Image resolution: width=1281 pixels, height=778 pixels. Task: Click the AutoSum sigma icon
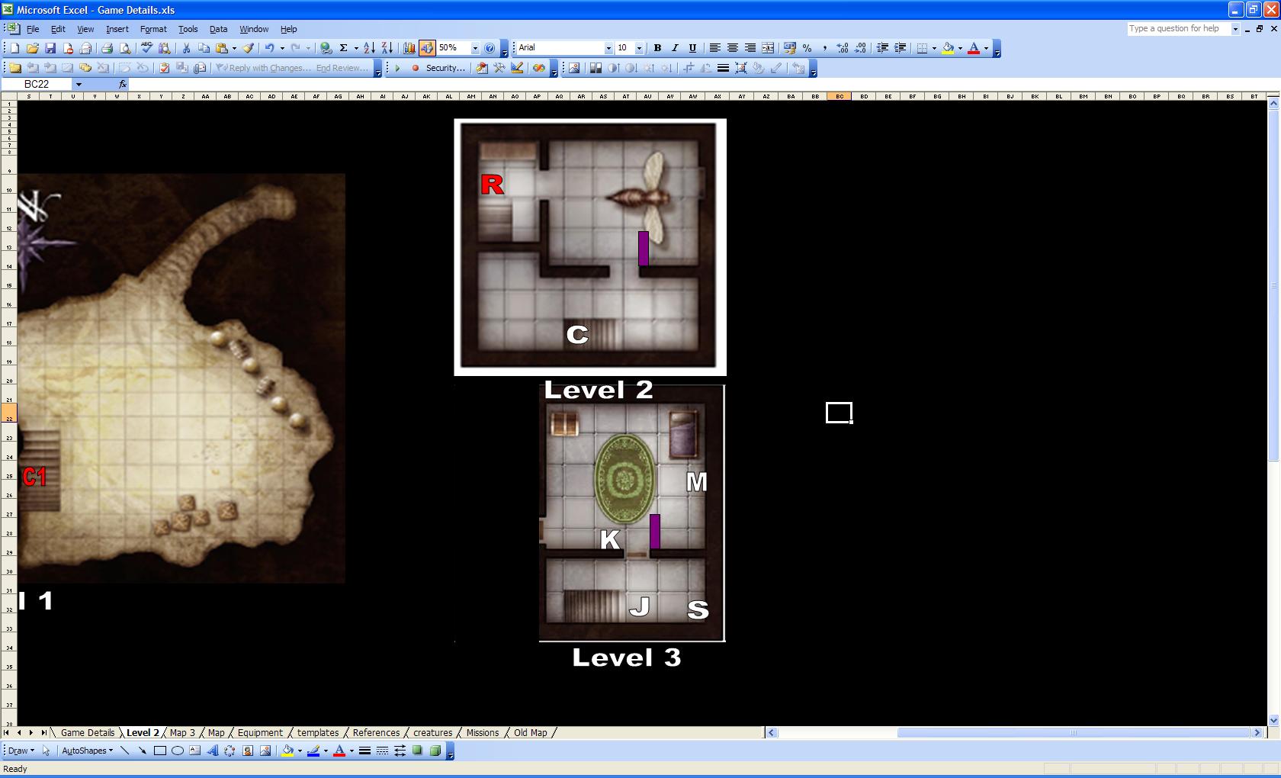click(344, 48)
